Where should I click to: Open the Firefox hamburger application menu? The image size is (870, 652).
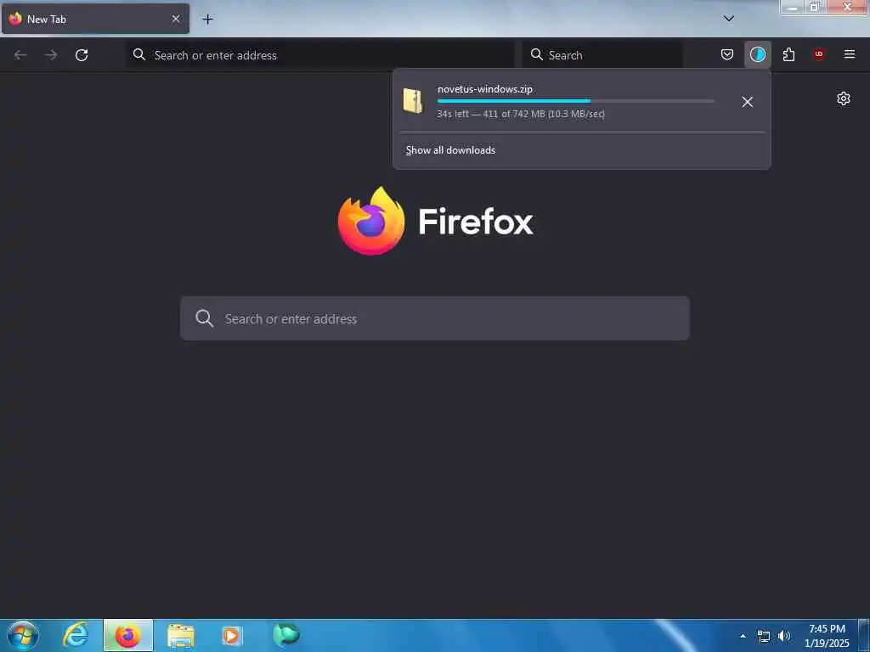click(850, 54)
